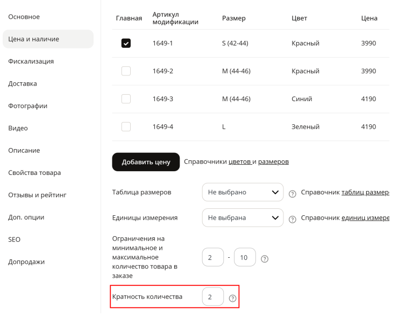The width and height of the screenshot is (398, 317).
Task: Mark modification 1649-4 as main
Action: 126,126
